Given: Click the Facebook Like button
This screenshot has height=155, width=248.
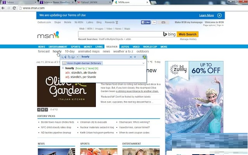Looking at the screenshot, I should (x=146, y=22).
